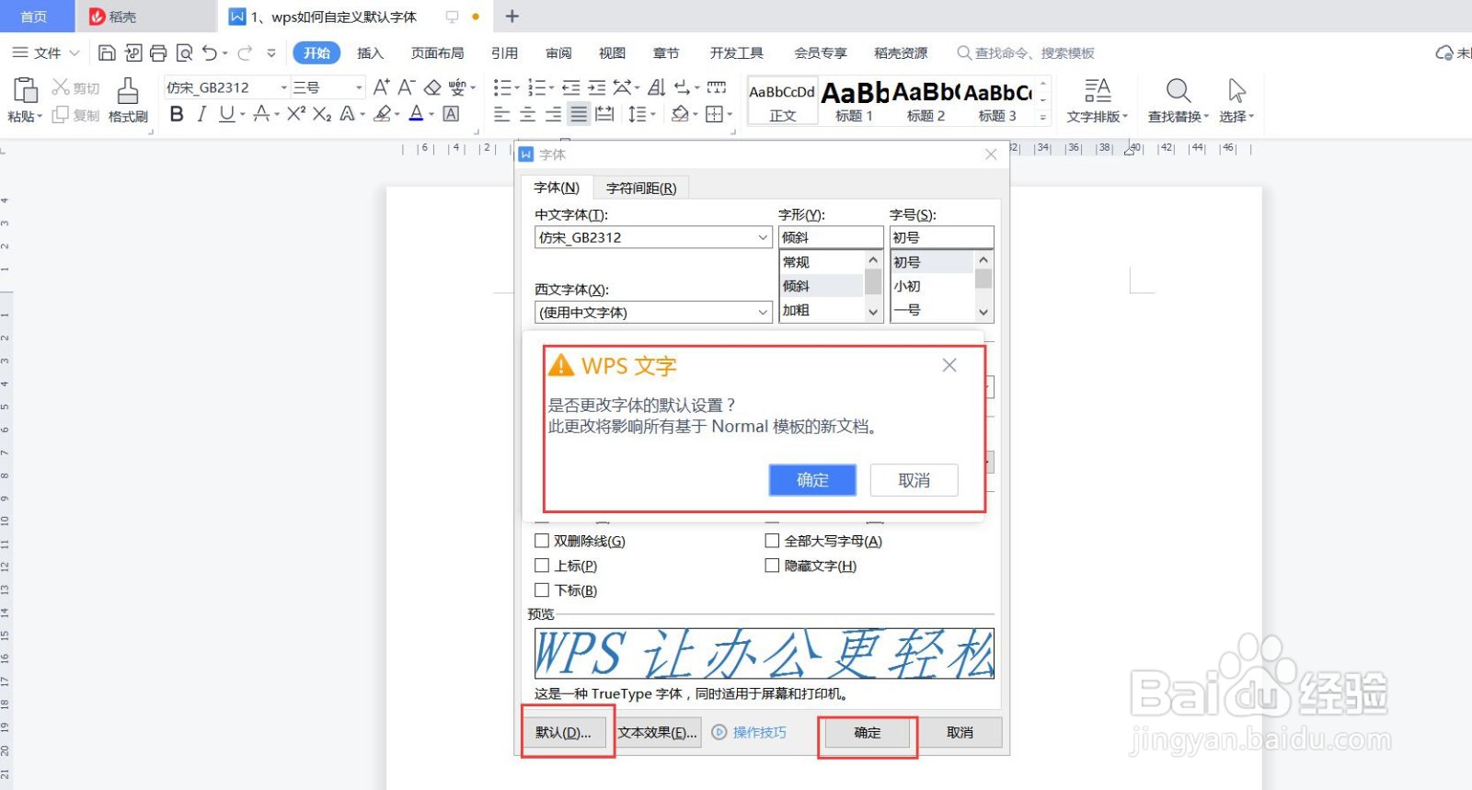The image size is (1472, 790).
Task: Click the font color A swatch
Action: [x=416, y=114]
